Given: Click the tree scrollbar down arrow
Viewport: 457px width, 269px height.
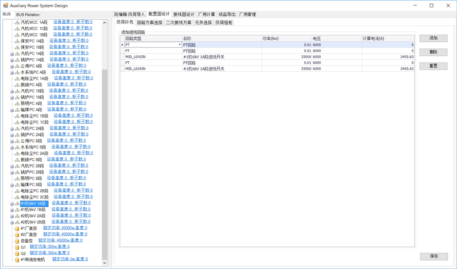Looking at the screenshot, I should point(105,263).
